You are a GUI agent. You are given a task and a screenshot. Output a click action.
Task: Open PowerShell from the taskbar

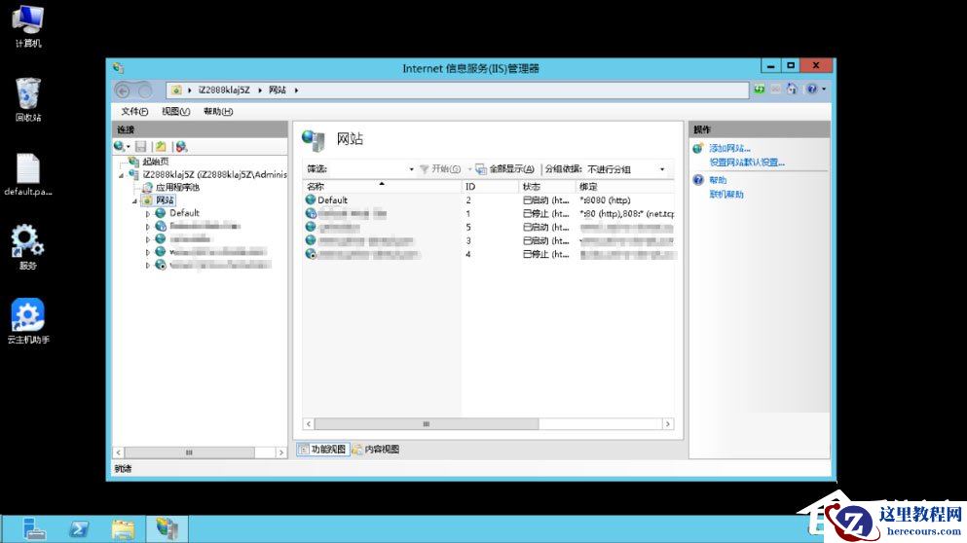(78, 528)
